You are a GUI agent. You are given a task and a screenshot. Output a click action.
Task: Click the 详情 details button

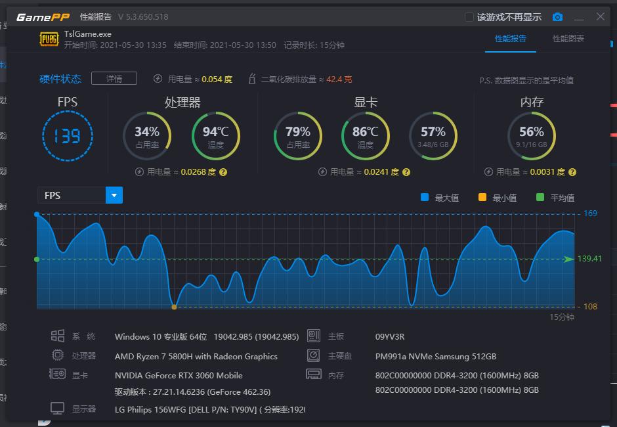(x=114, y=78)
